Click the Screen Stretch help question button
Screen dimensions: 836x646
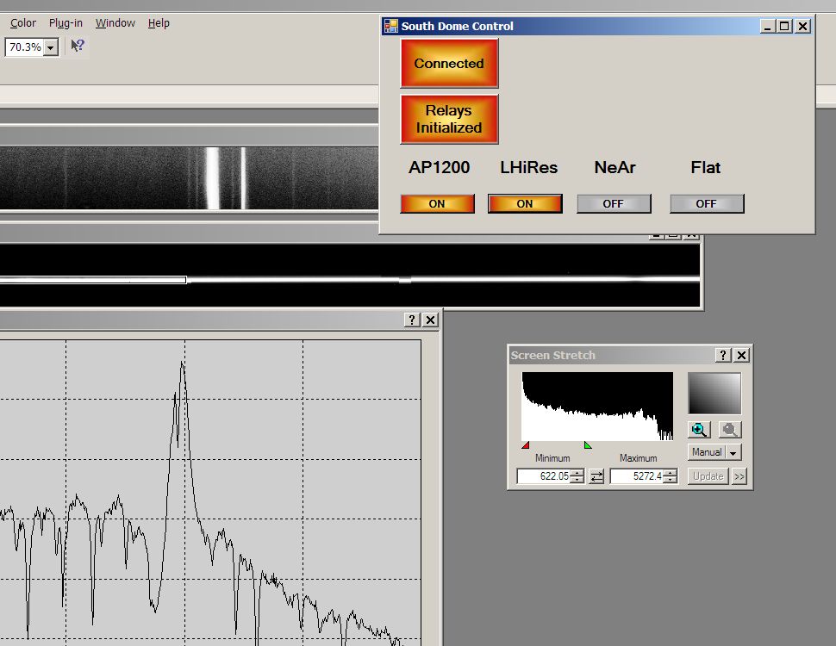pyautogui.click(x=723, y=355)
